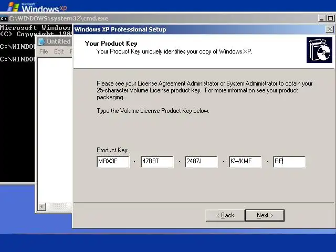The height and width of the screenshot is (252, 336).
Task: Click the third product key field 2487J
Action: point(201,162)
